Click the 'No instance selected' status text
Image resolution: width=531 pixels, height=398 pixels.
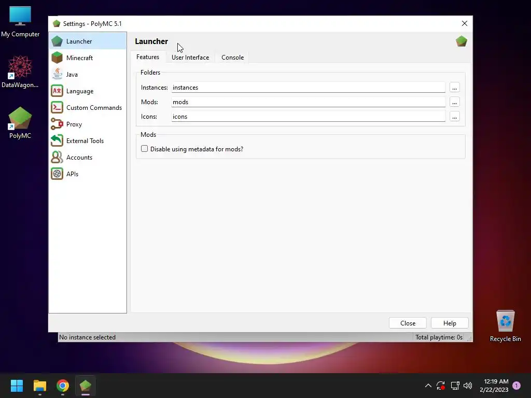click(x=87, y=337)
